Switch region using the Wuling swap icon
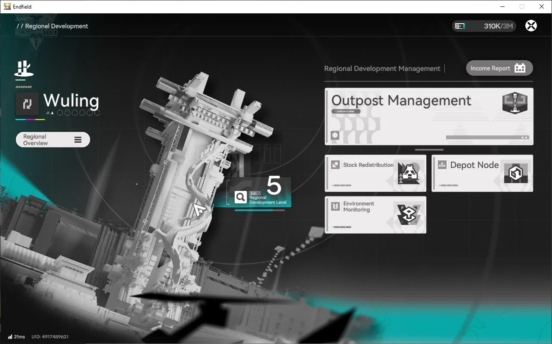Viewport: 552px width, 344px height. point(27,104)
